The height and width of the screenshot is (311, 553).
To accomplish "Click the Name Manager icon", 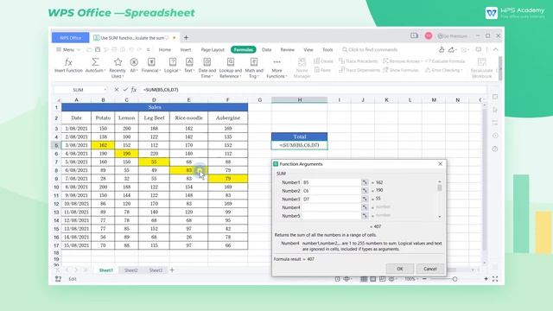I will point(302,63).
